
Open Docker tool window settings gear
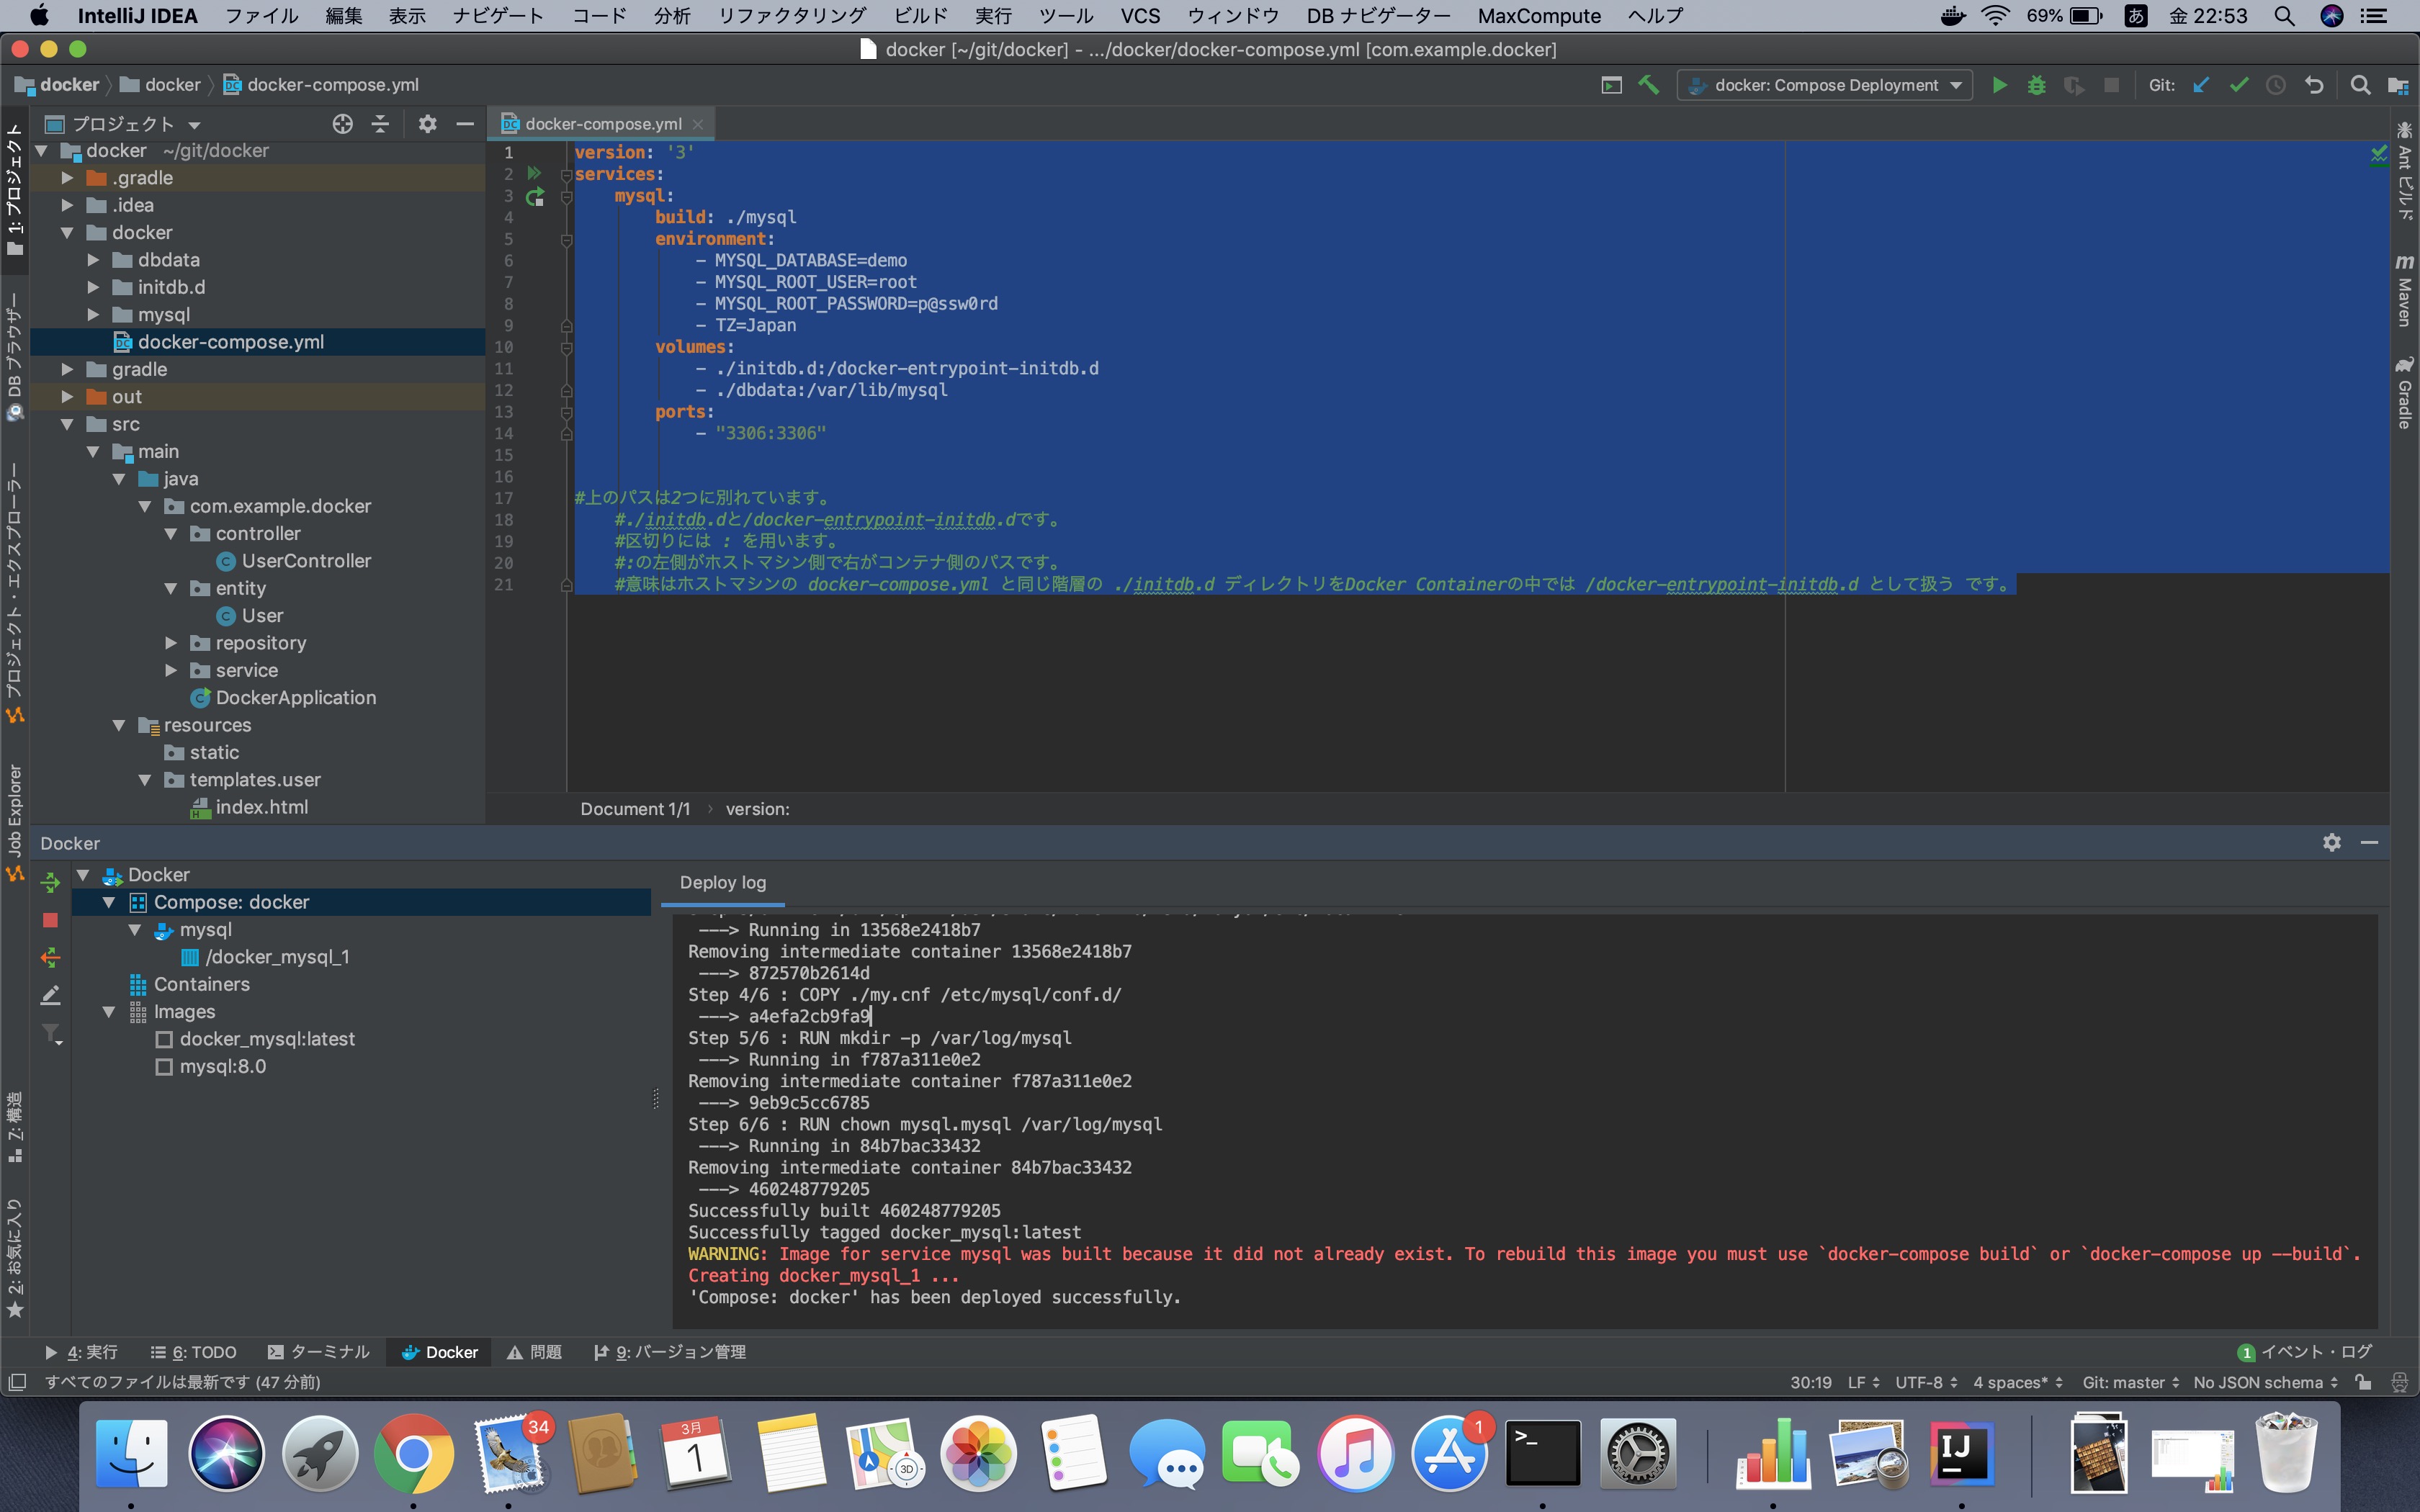pyautogui.click(x=2332, y=842)
